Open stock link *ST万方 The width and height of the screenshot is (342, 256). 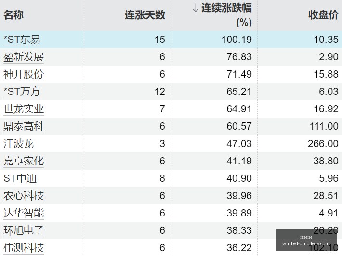(22, 92)
